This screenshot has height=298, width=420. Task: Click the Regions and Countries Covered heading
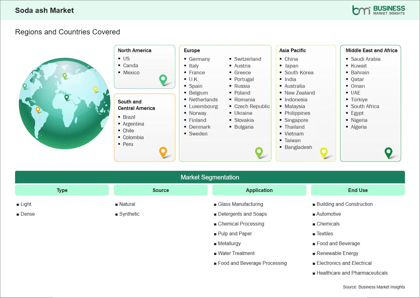(x=67, y=32)
